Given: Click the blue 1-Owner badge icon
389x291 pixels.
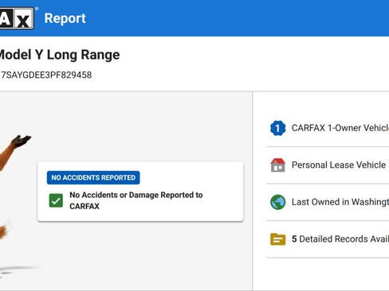Looking at the screenshot, I should click(278, 128).
